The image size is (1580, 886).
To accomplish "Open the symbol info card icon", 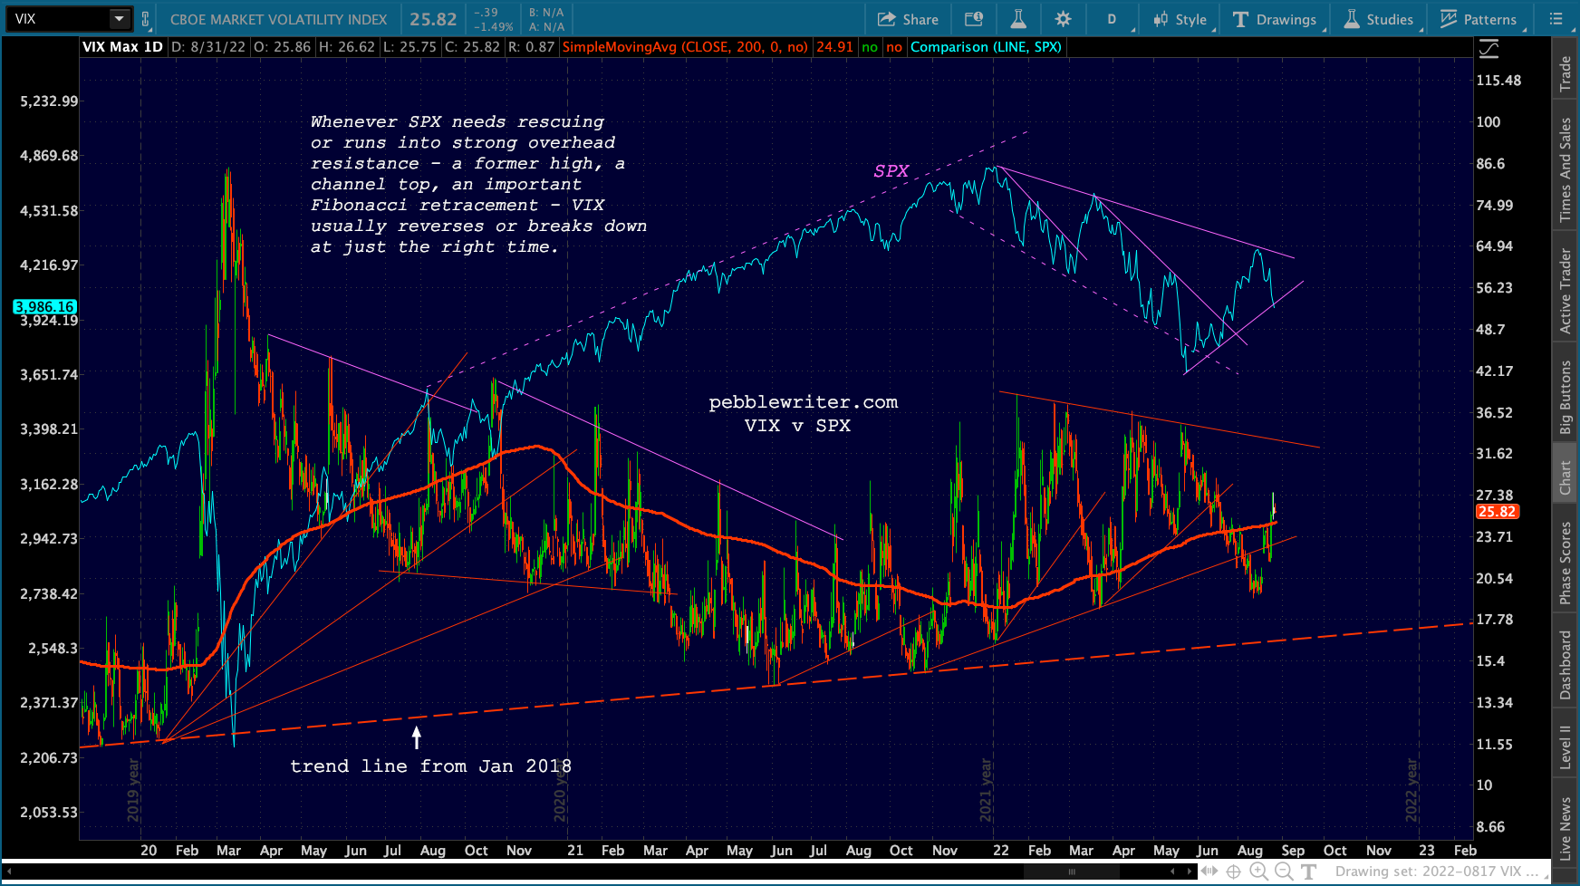I will [x=974, y=19].
